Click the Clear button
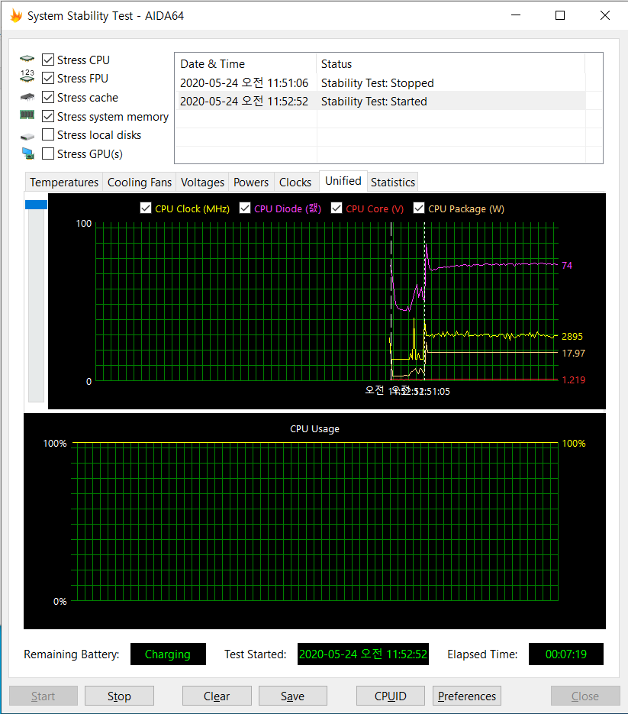 (x=217, y=696)
